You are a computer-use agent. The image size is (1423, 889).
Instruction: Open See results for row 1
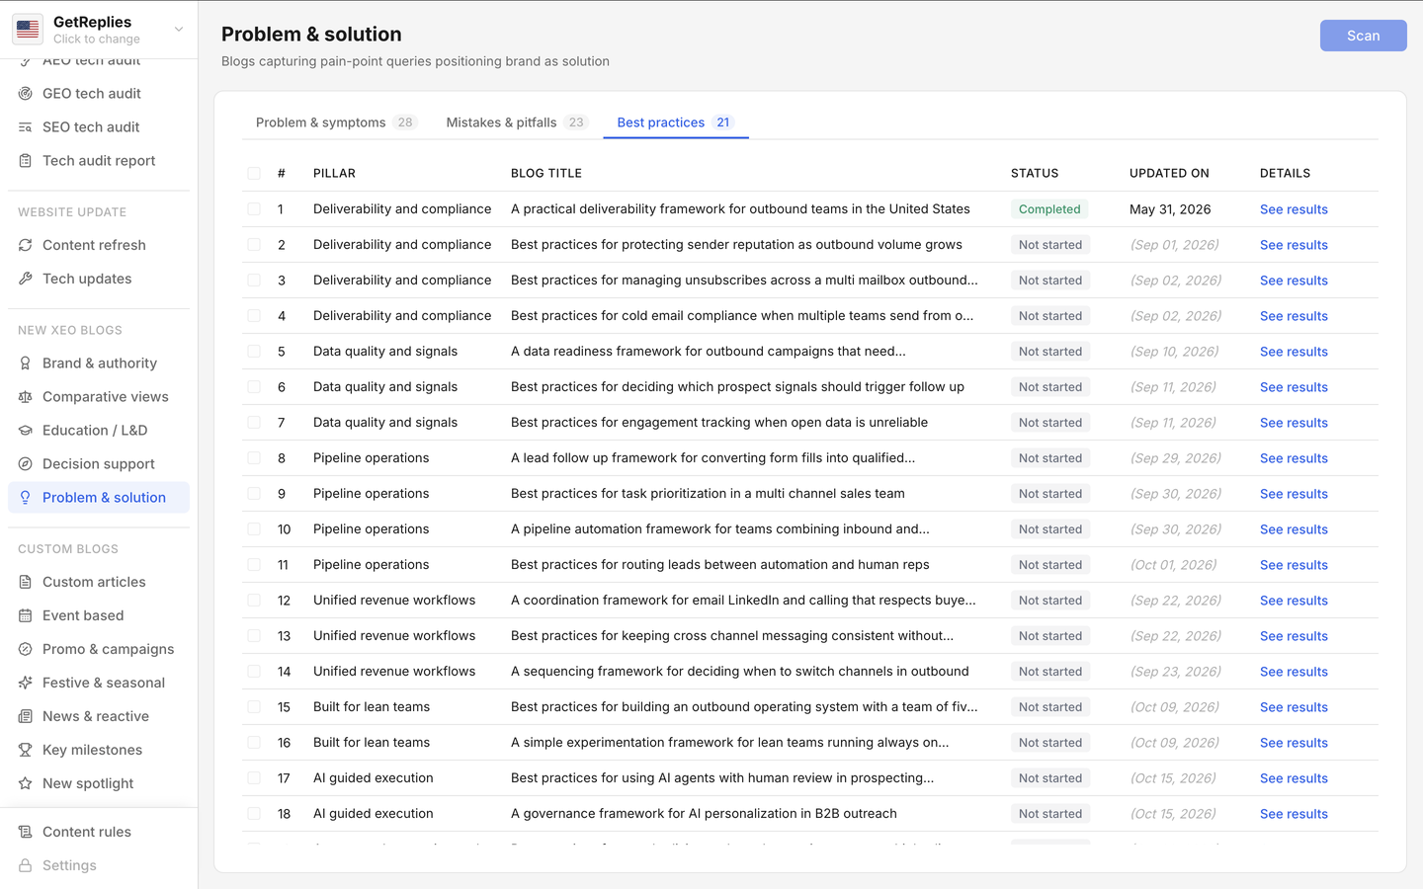click(x=1294, y=209)
